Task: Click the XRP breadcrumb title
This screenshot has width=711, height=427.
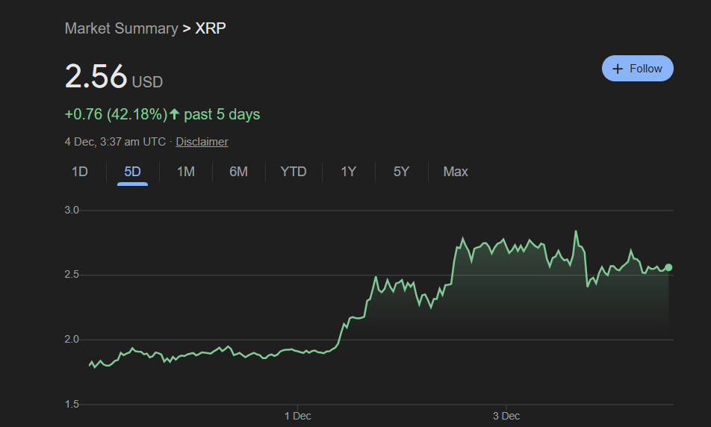Action: (211, 28)
